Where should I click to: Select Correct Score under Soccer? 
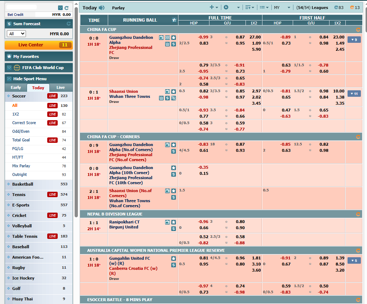pyautogui.click(x=24, y=123)
